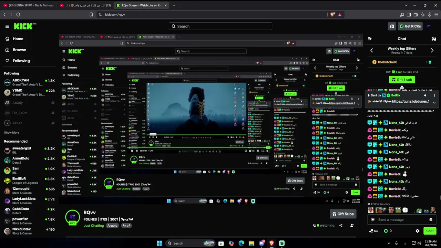The image size is (441, 248).
Task: Click the Gift Subs button
Action: [343, 214]
